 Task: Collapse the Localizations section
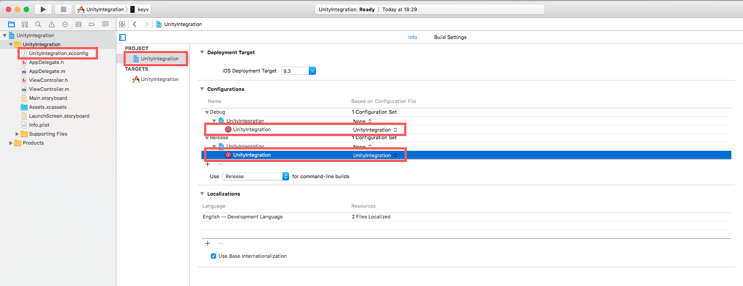[202, 194]
